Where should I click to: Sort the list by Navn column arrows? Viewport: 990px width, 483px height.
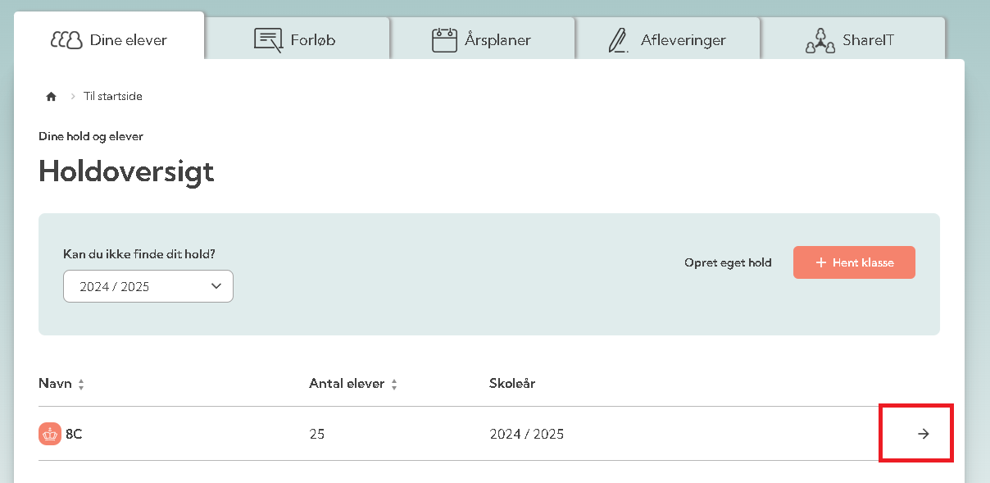pyautogui.click(x=81, y=385)
